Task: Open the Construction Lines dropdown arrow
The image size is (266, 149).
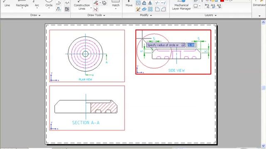Action: [x=91, y=8]
